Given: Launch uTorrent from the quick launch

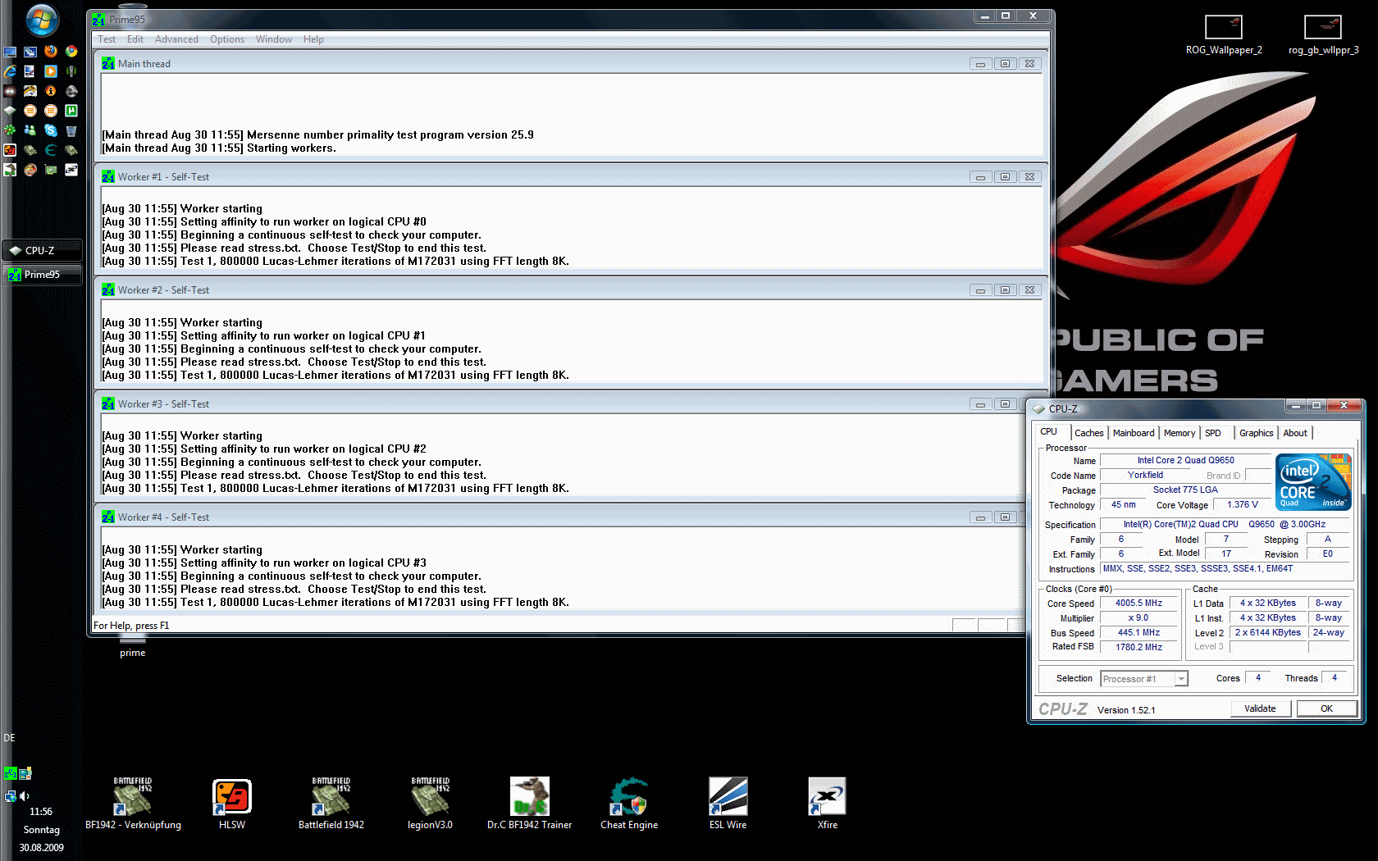Looking at the screenshot, I should (71, 111).
